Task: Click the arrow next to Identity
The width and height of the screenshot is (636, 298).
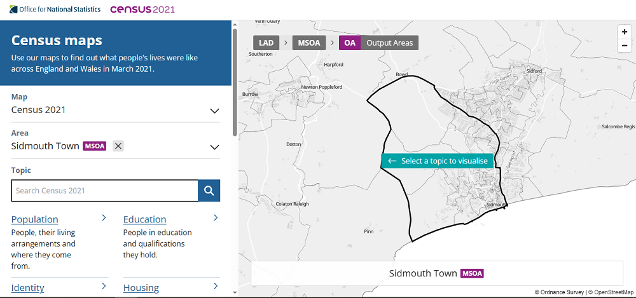Action: [104, 287]
